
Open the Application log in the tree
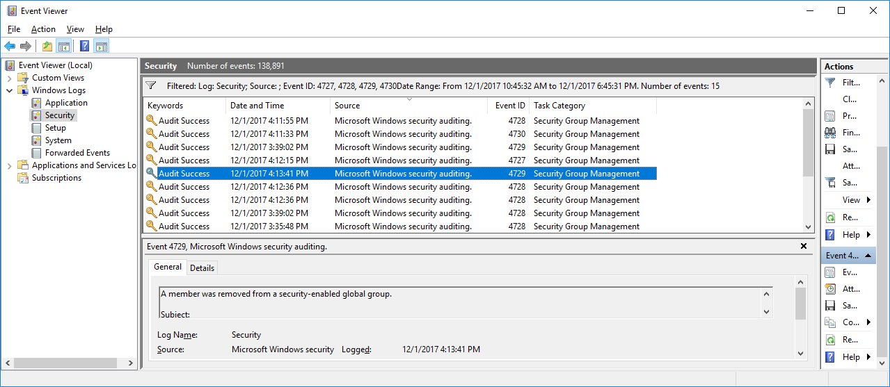[66, 103]
